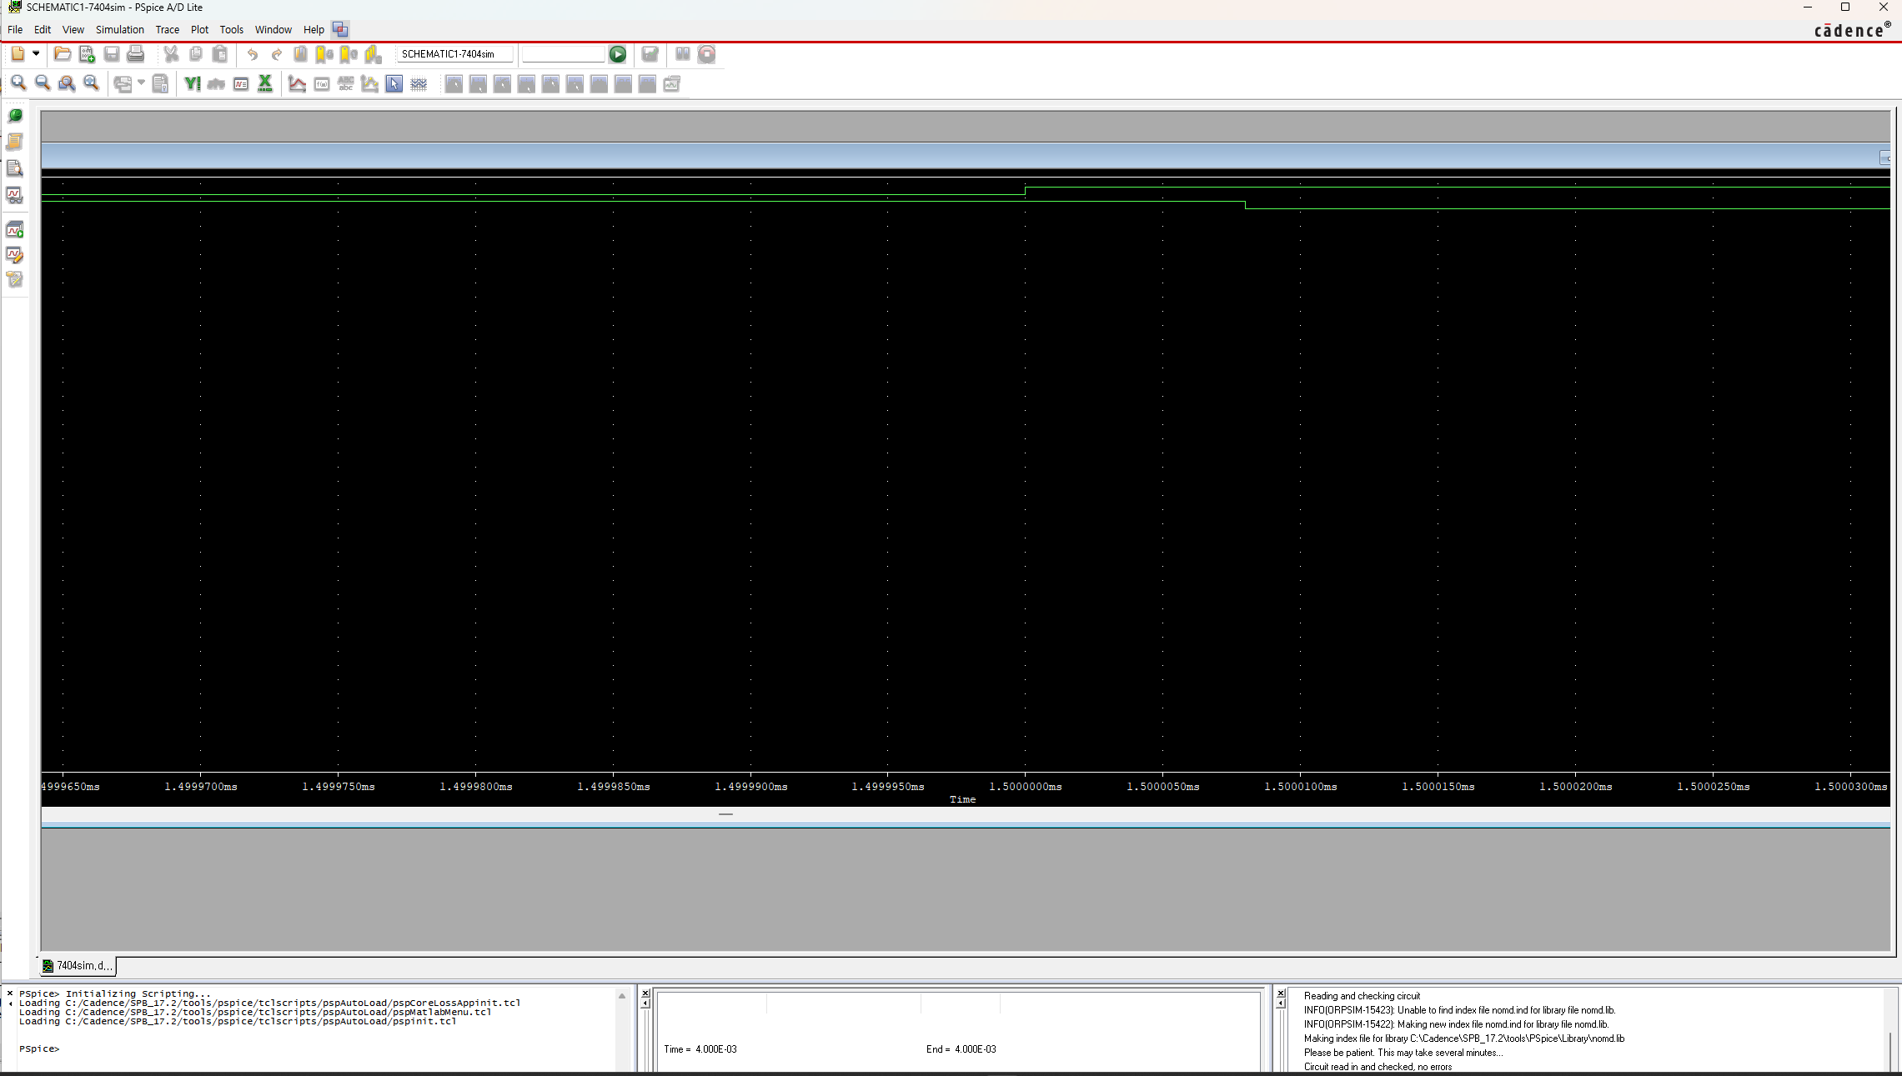Toggle the cursor tool in toolbar

394,83
